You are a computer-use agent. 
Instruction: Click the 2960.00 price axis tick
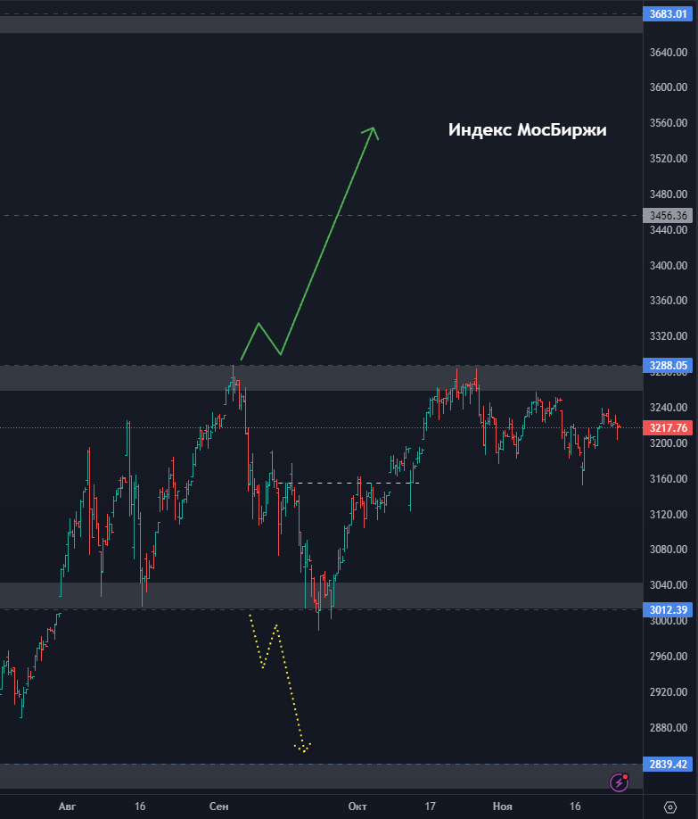click(x=669, y=656)
